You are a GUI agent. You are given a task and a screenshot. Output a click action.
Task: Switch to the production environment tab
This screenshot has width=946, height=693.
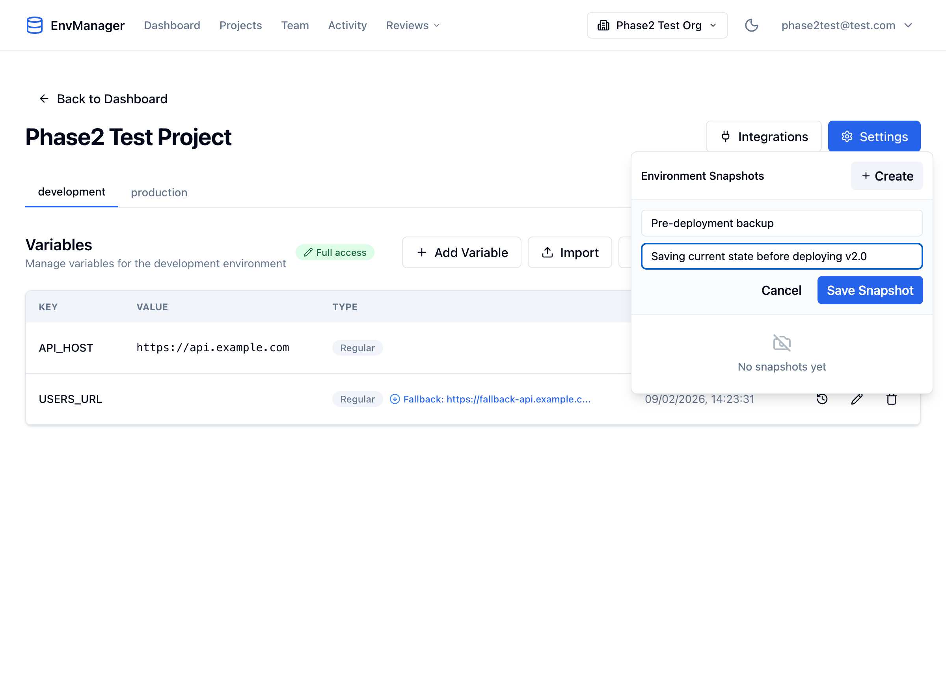point(159,192)
